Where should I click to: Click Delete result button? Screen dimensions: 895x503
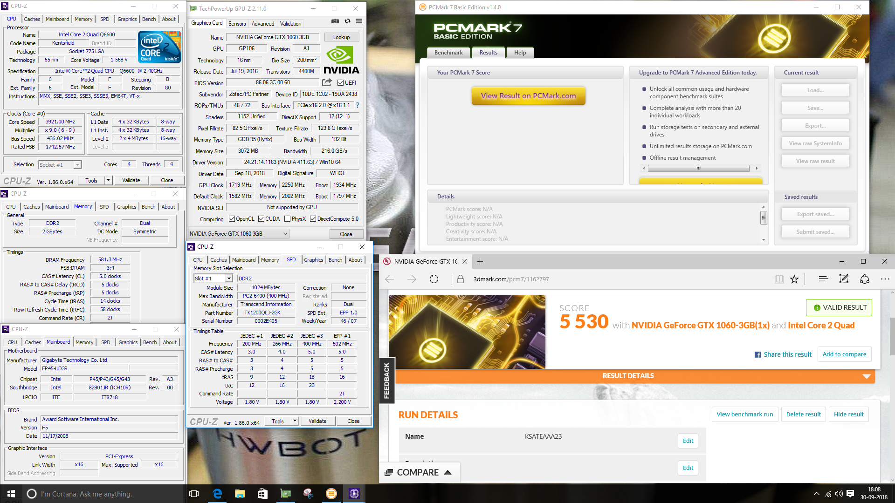[803, 414]
